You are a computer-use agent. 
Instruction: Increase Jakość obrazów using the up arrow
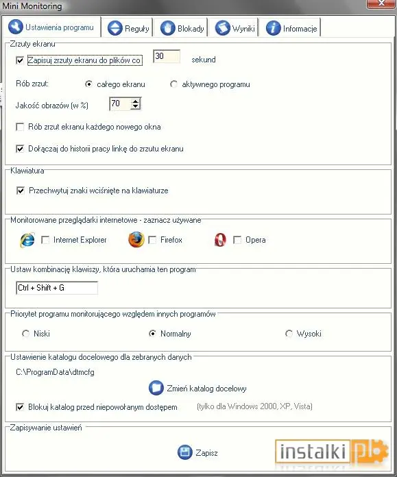(x=136, y=101)
